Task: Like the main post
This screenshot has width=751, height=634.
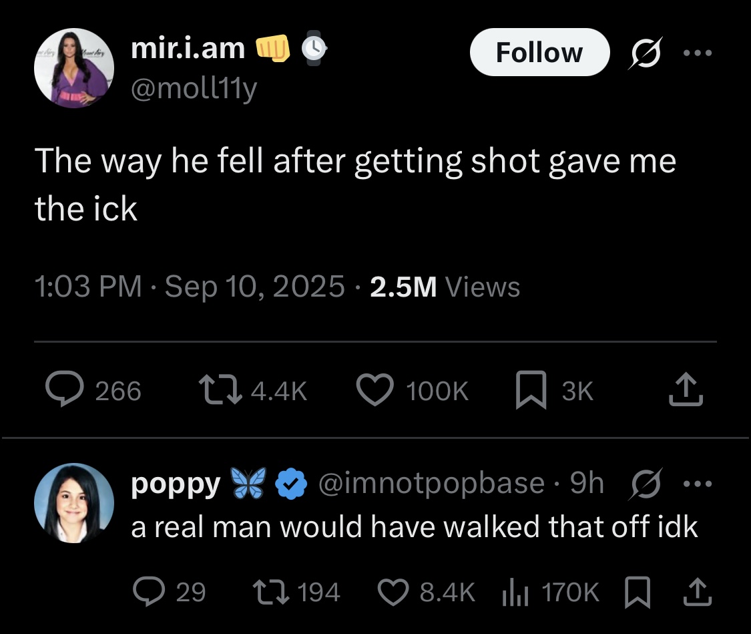Action: (x=377, y=390)
